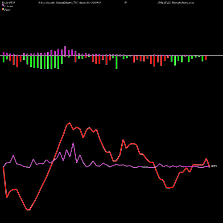Click the 'Daily PVM' title text

coord(8,3)
